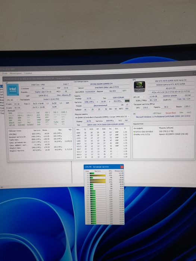
Task: Open the Мониторинг menu
Action: tap(16, 73)
